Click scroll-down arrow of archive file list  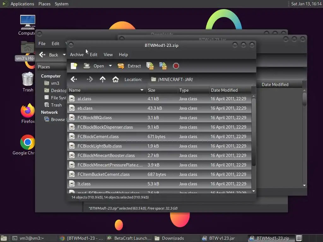(x=254, y=191)
